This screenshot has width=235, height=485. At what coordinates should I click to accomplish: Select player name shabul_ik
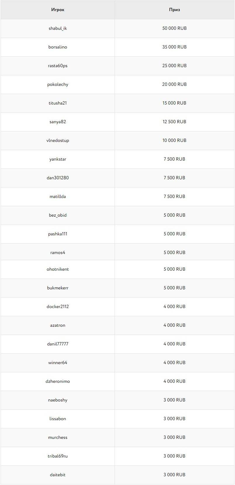coord(58,28)
